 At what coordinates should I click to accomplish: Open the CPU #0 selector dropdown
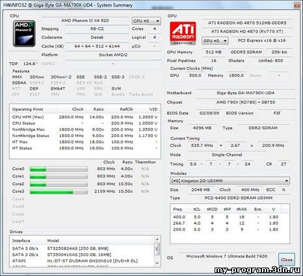146,21
